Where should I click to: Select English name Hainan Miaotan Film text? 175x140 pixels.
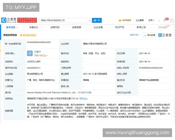(51, 92)
